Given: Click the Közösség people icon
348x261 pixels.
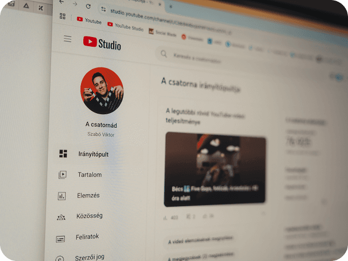Looking at the screenshot, I should [61, 217].
